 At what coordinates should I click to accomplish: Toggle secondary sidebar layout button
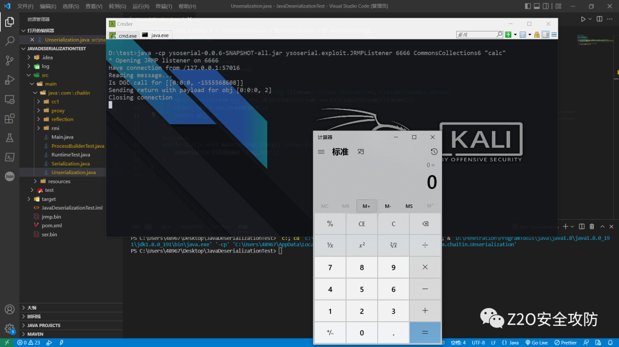click(546, 6)
